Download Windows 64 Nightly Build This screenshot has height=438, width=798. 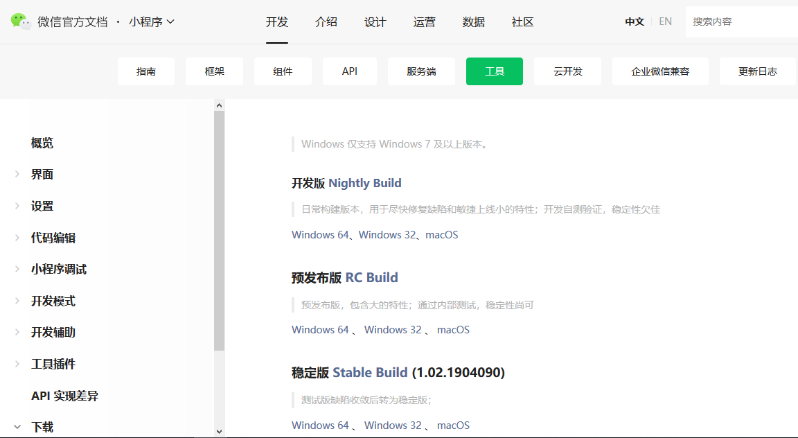[x=319, y=234]
